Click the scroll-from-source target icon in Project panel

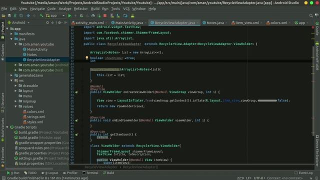[47, 22]
